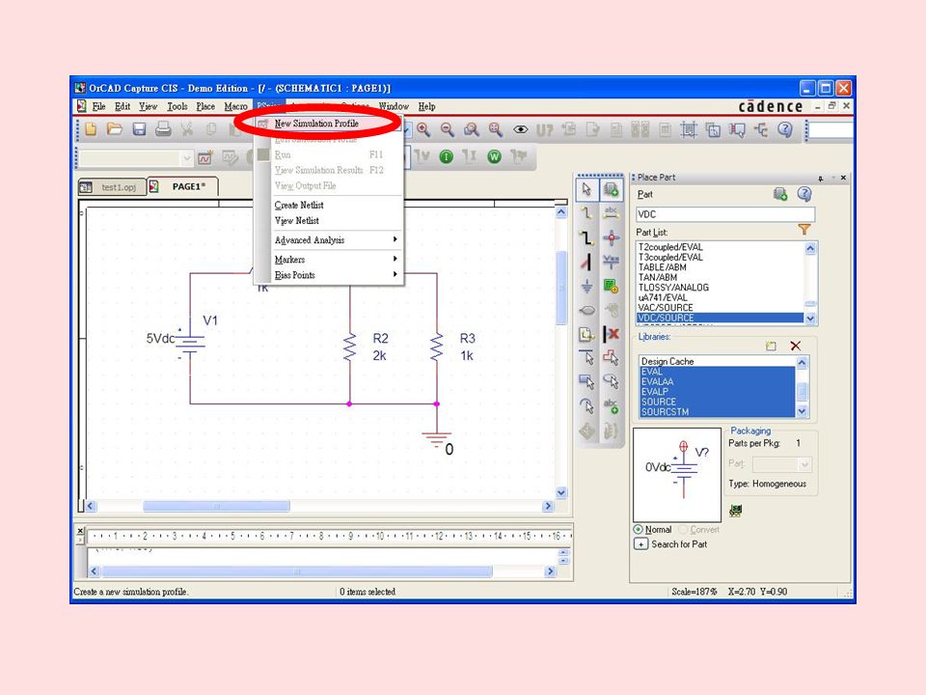The height and width of the screenshot is (695, 926).
Task: Click the R2 resistor symbol in schematic
Action: click(x=349, y=347)
